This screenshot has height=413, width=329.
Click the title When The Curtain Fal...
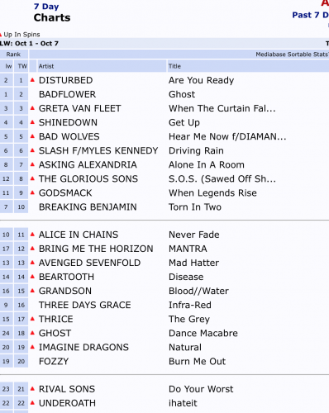(x=222, y=108)
